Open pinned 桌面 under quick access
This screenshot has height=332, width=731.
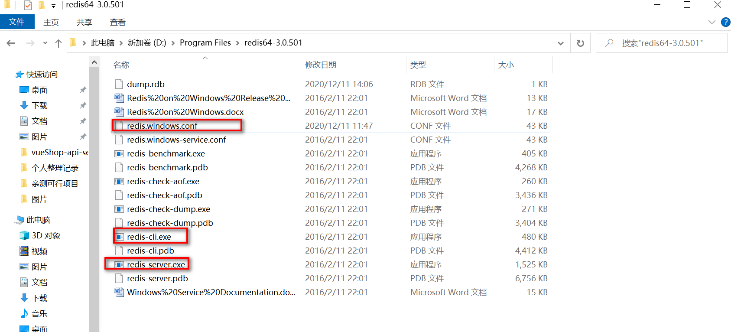(39, 90)
